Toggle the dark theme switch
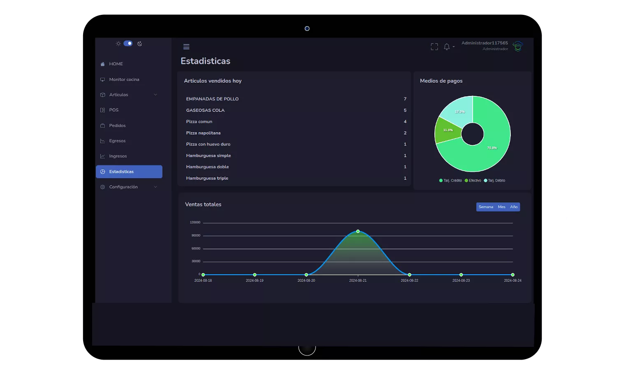The width and height of the screenshot is (617, 374). 128,44
